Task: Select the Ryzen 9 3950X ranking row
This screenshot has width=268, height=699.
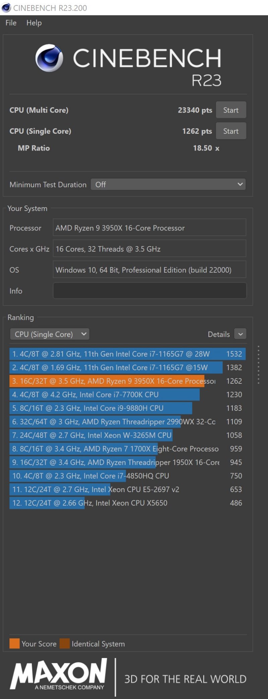Action: 128,381
